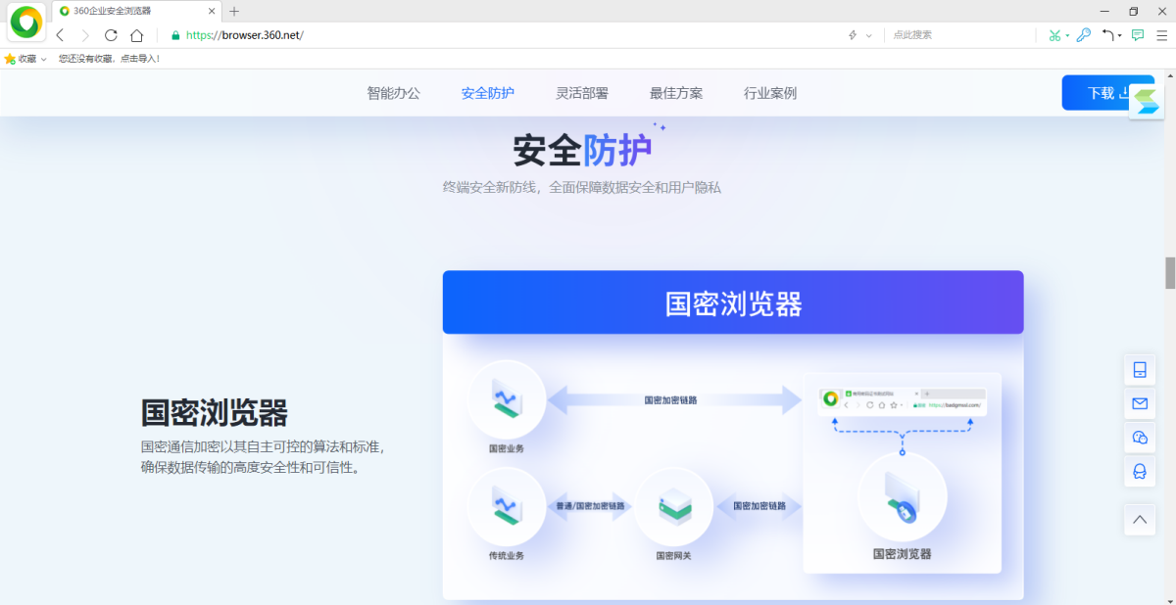Open the mobile version panel icon

[x=1140, y=369]
